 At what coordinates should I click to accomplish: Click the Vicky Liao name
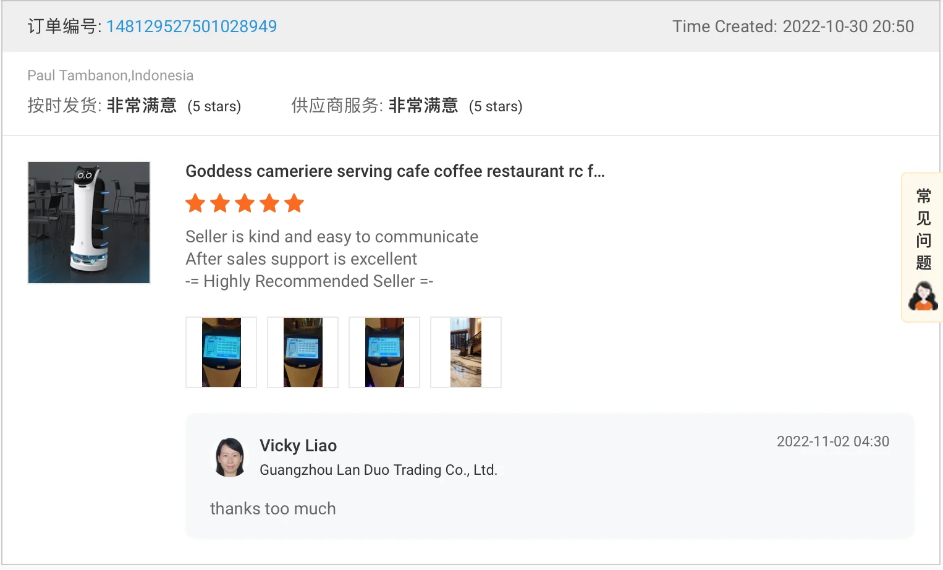pos(298,446)
